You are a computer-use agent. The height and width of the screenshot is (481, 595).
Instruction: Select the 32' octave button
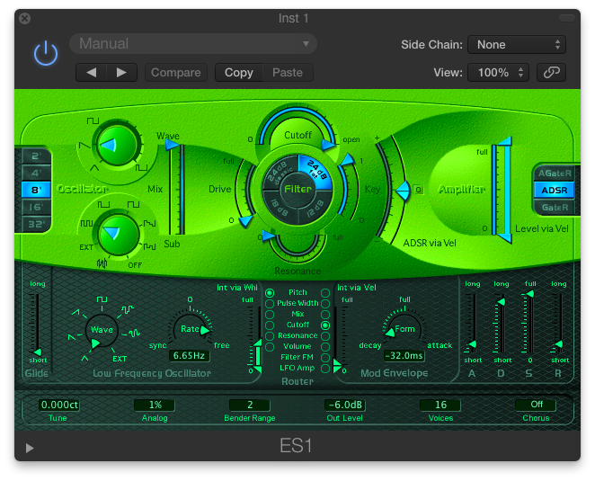point(36,224)
